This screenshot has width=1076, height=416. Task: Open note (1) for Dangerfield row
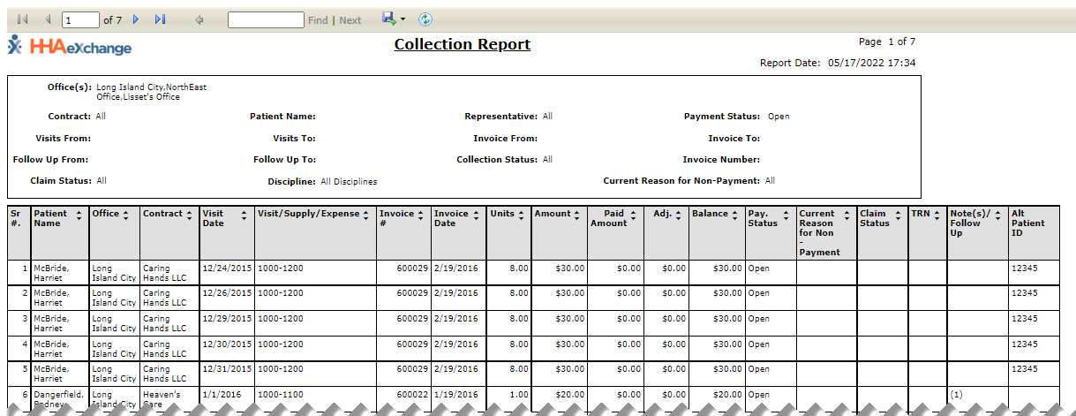point(956,395)
